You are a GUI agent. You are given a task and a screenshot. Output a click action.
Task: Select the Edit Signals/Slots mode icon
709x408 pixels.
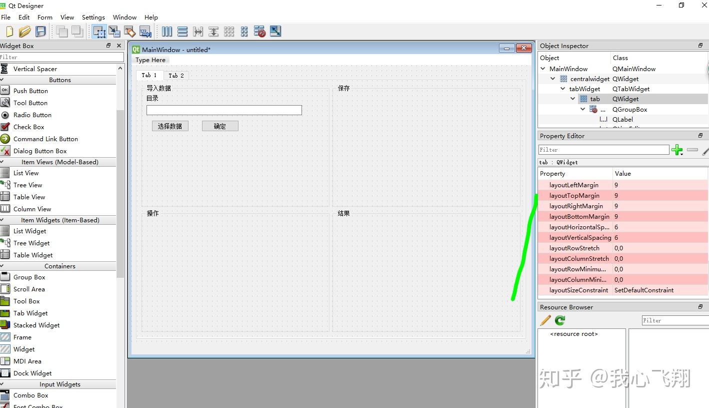[x=114, y=31]
